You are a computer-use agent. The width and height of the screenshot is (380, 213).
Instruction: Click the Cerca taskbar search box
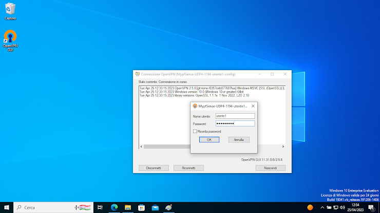[53, 207]
